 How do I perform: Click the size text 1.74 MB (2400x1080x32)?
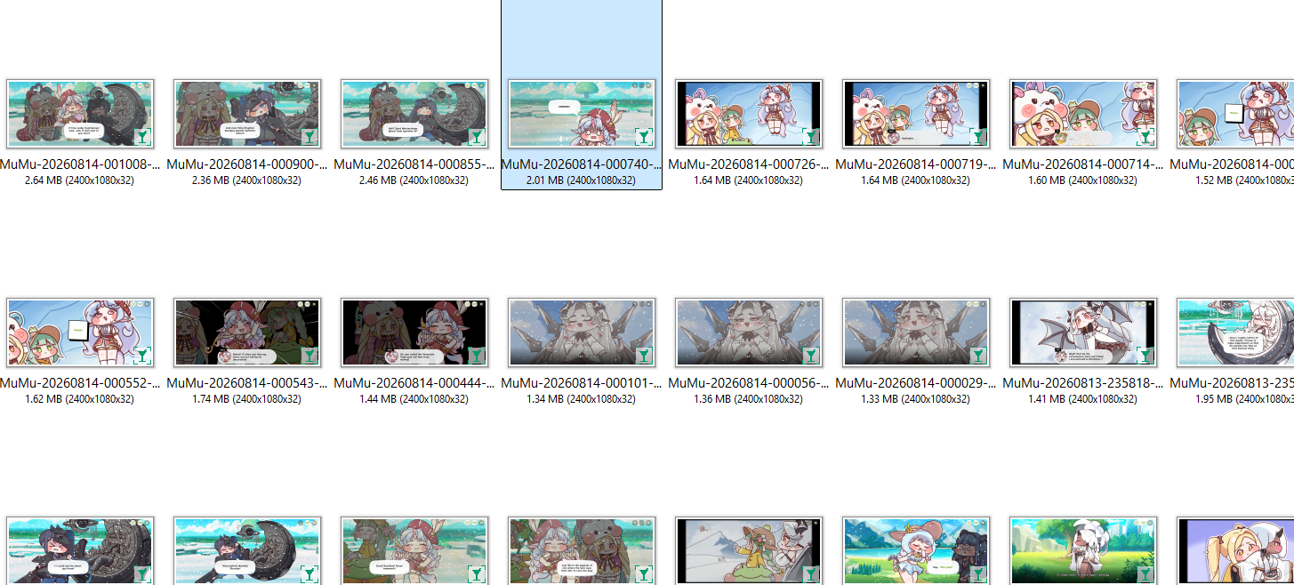(x=247, y=399)
